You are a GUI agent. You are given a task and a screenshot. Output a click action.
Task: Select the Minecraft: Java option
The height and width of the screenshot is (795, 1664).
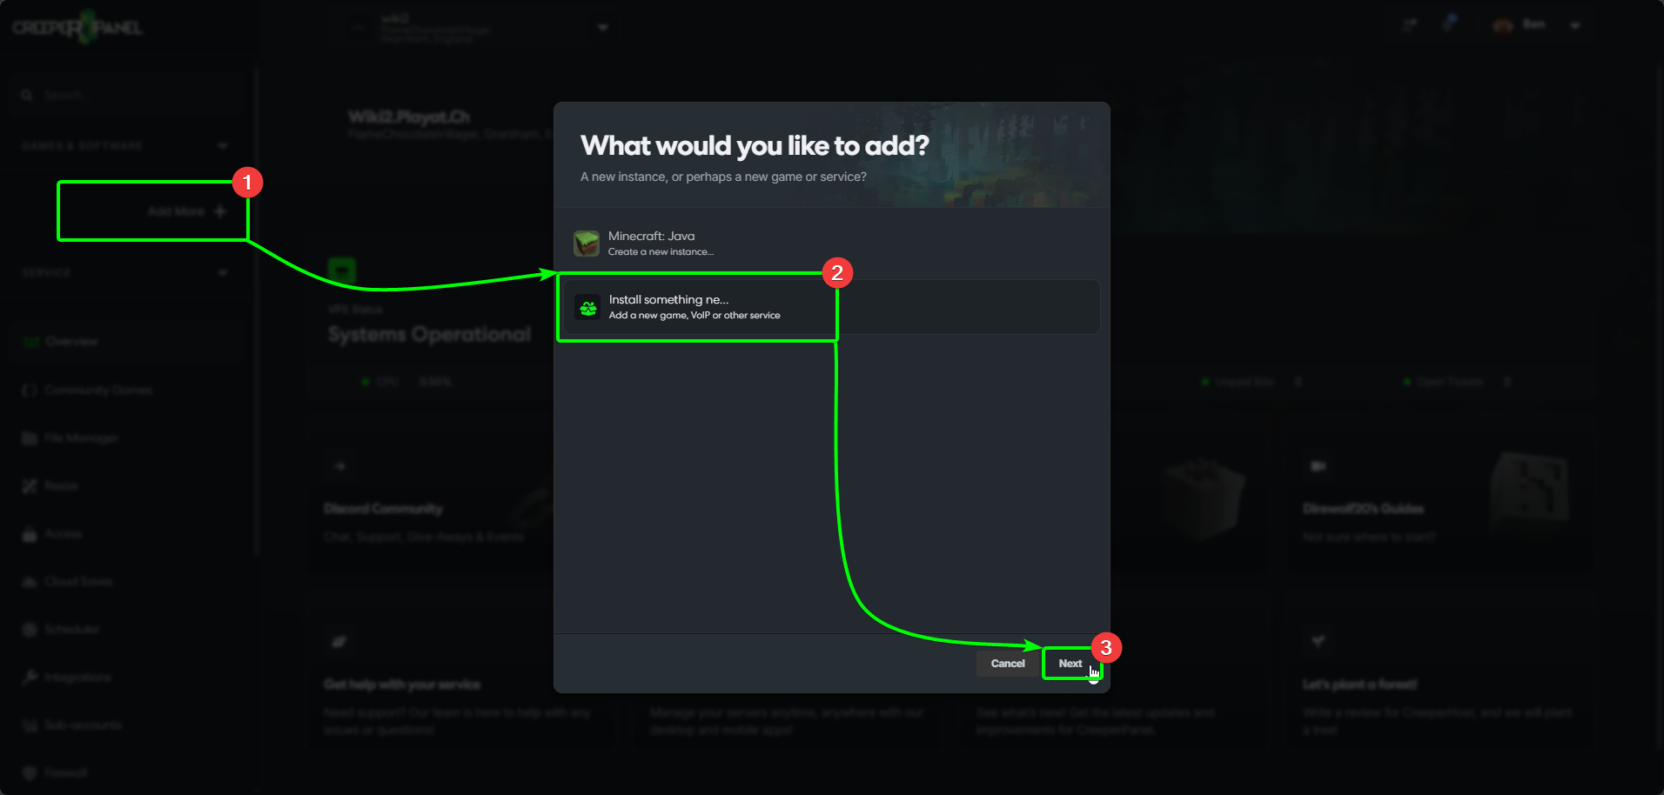click(x=832, y=244)
